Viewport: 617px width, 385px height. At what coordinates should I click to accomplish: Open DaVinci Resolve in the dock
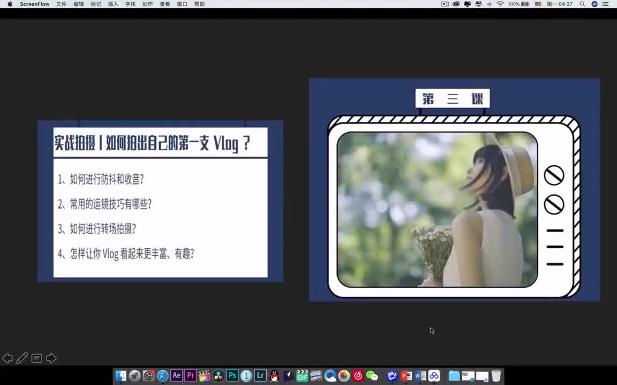[x=219, y=376]
